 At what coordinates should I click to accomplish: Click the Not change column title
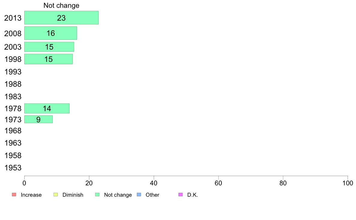tap(61, 5)
